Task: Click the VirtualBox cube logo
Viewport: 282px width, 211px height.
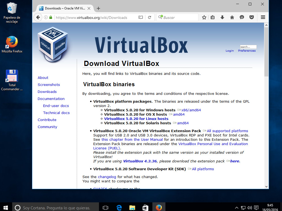Action: [53, 45]
